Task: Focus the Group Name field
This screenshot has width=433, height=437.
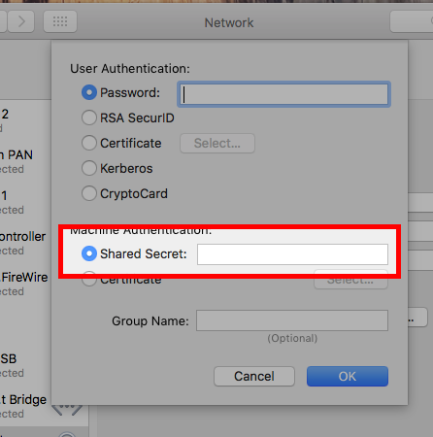Action: pyautogui.click(x=292, y=320)
